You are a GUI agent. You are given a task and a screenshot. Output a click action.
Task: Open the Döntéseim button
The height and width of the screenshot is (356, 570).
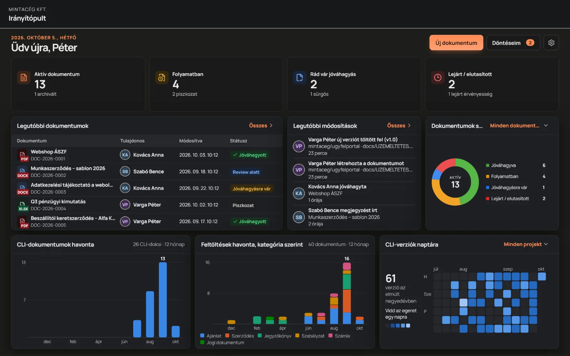(x=513, y=43)
